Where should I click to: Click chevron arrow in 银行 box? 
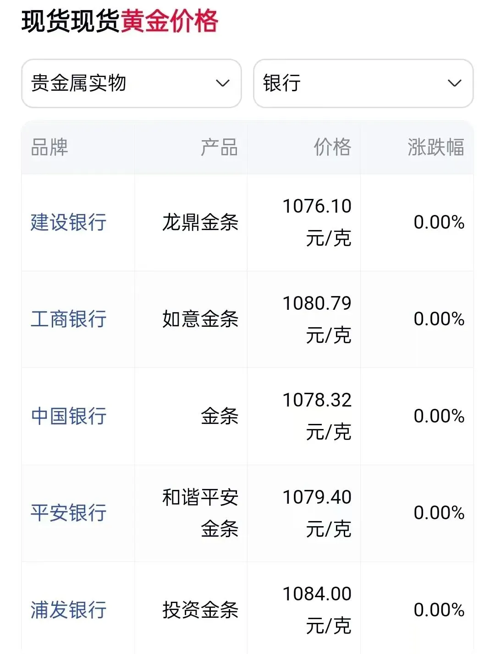click(454, 83)
